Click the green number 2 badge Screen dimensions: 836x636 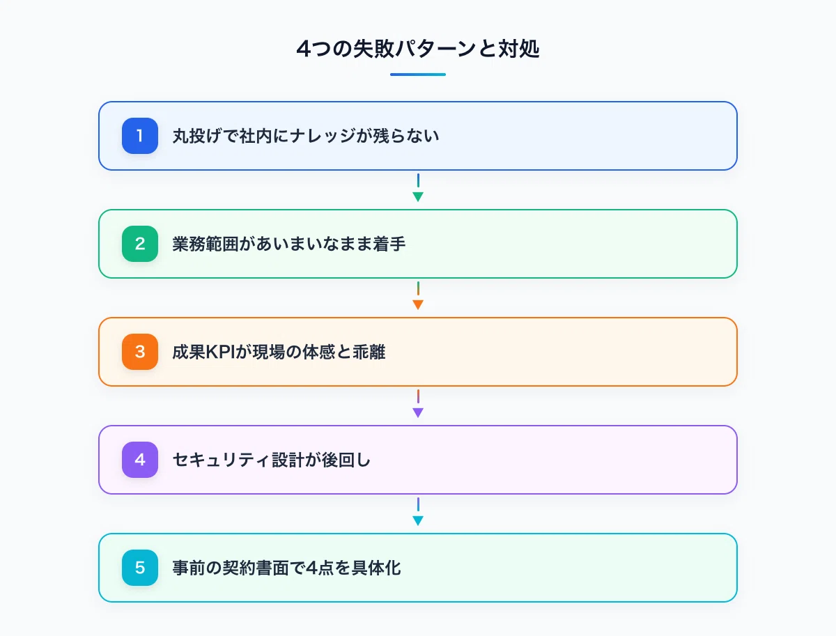tap(140, 244)
